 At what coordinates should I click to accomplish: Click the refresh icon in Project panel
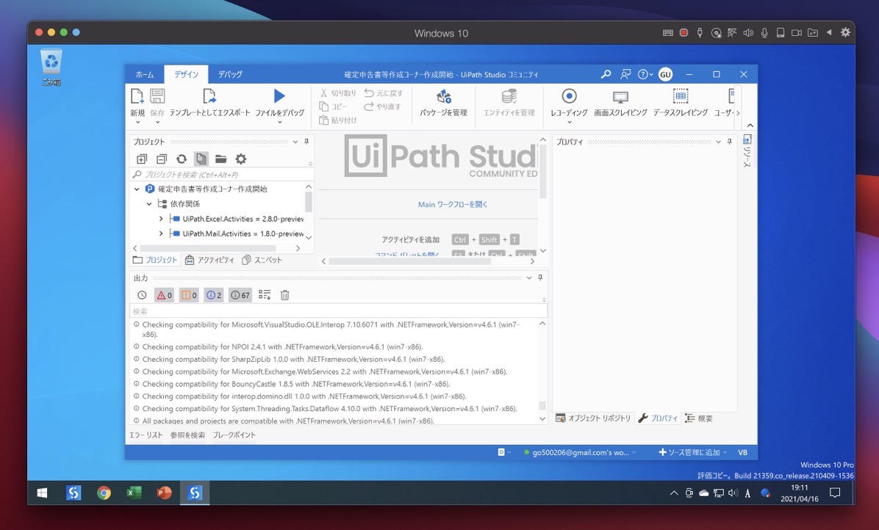point(181,159)
